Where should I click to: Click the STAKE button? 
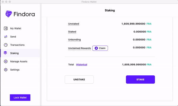point(140,79)
